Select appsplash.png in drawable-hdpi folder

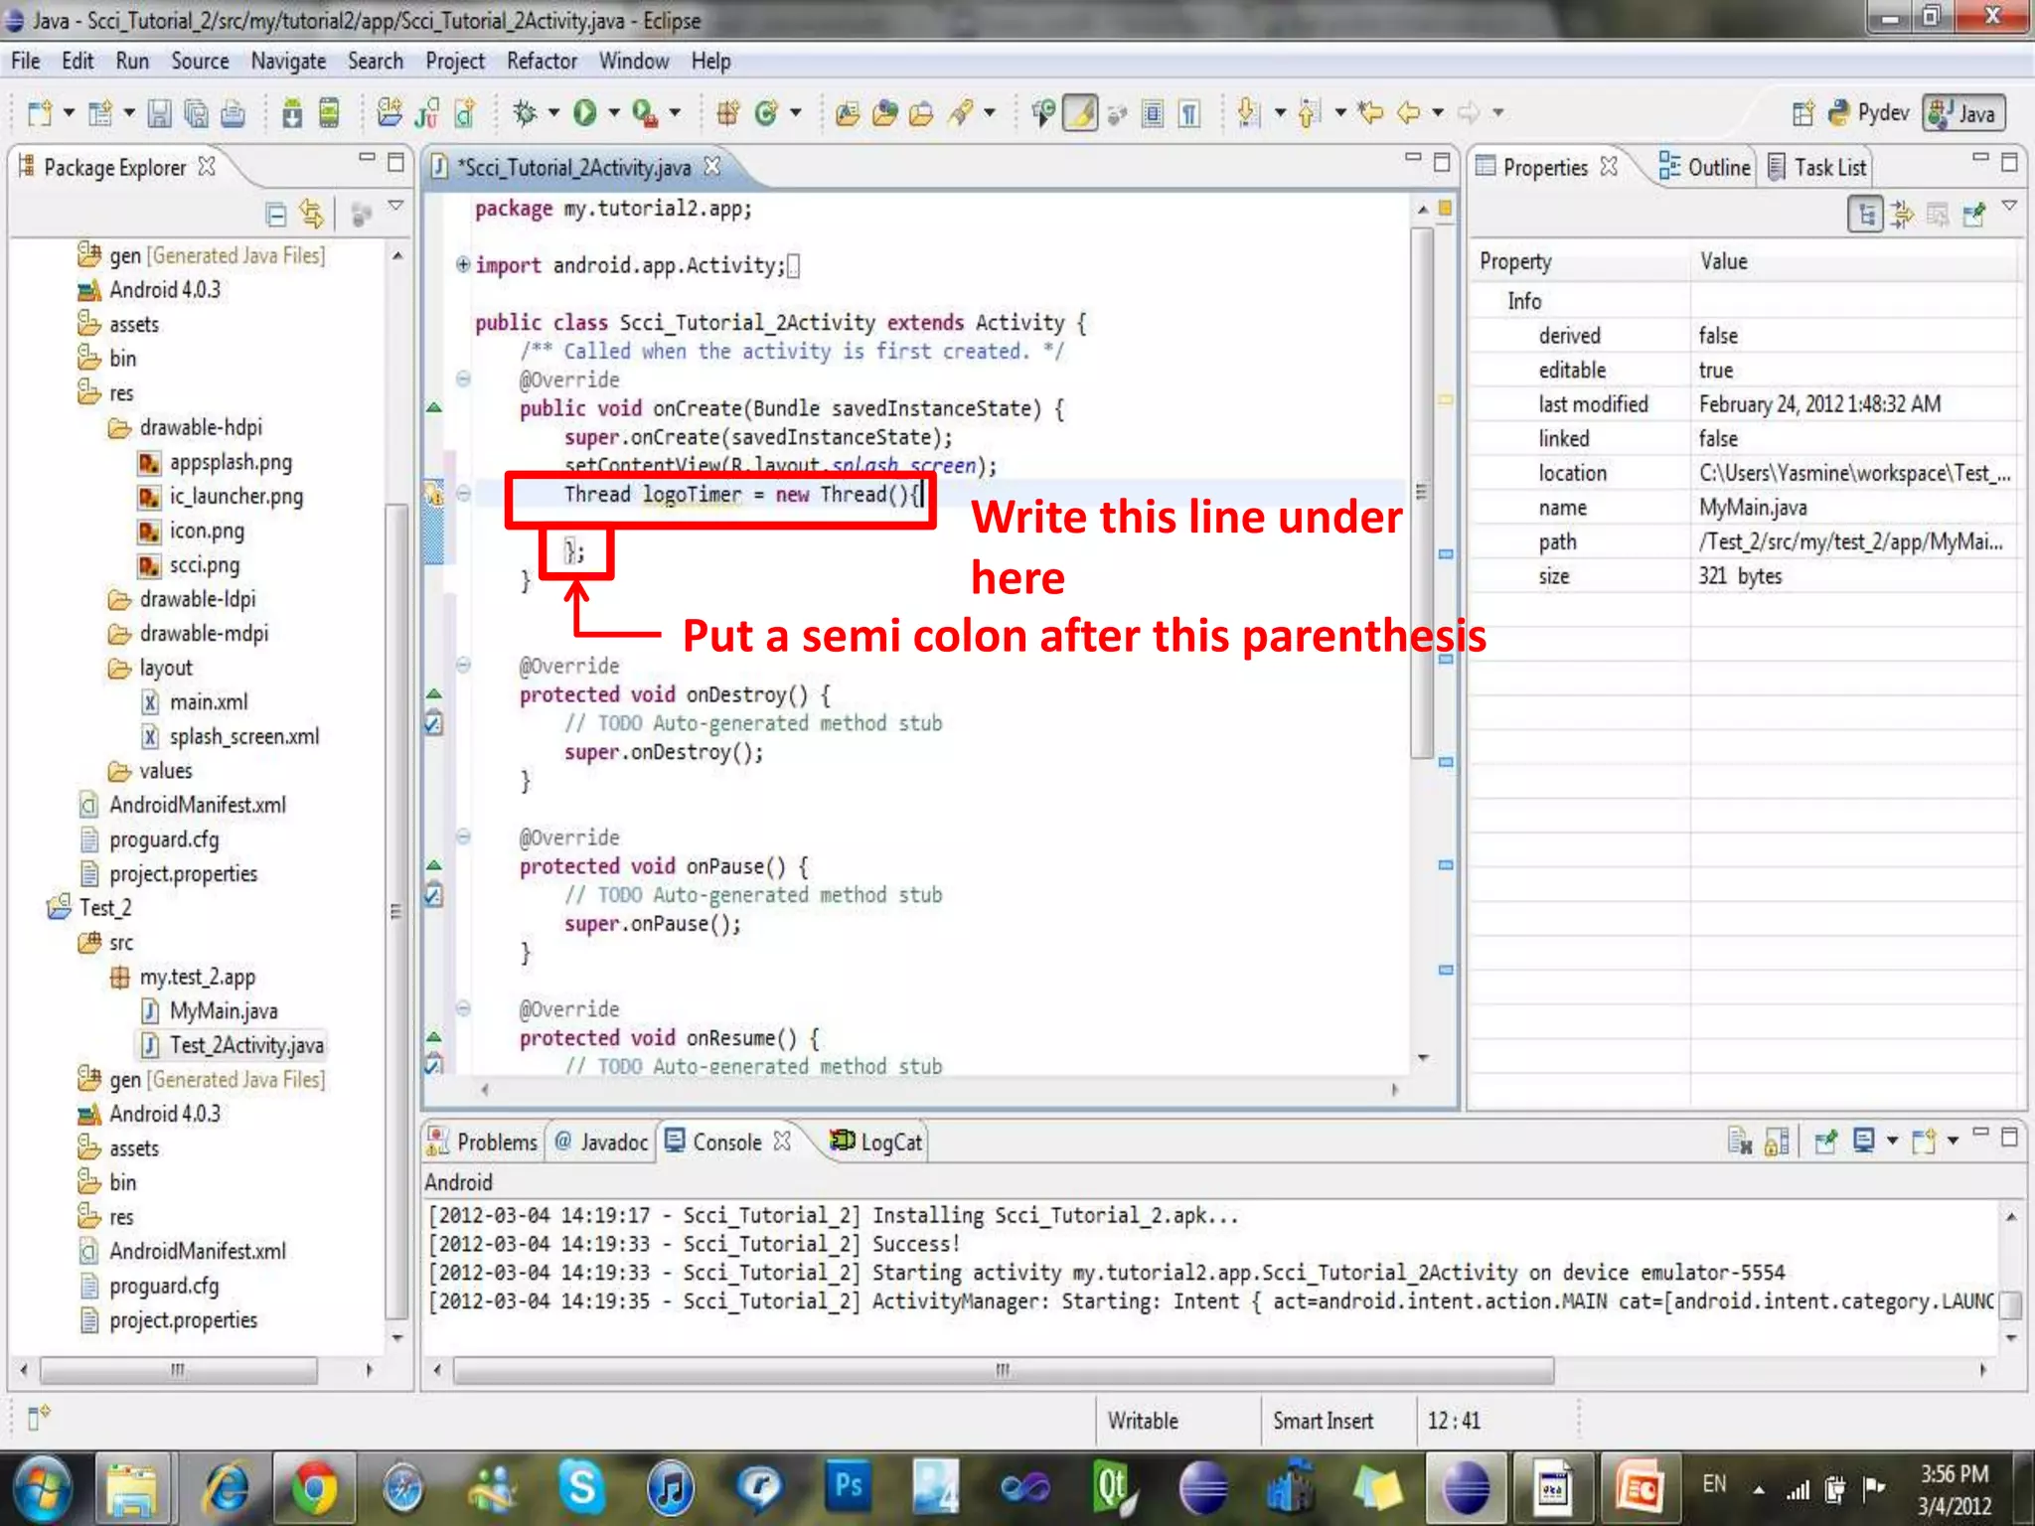click(216, 462)
